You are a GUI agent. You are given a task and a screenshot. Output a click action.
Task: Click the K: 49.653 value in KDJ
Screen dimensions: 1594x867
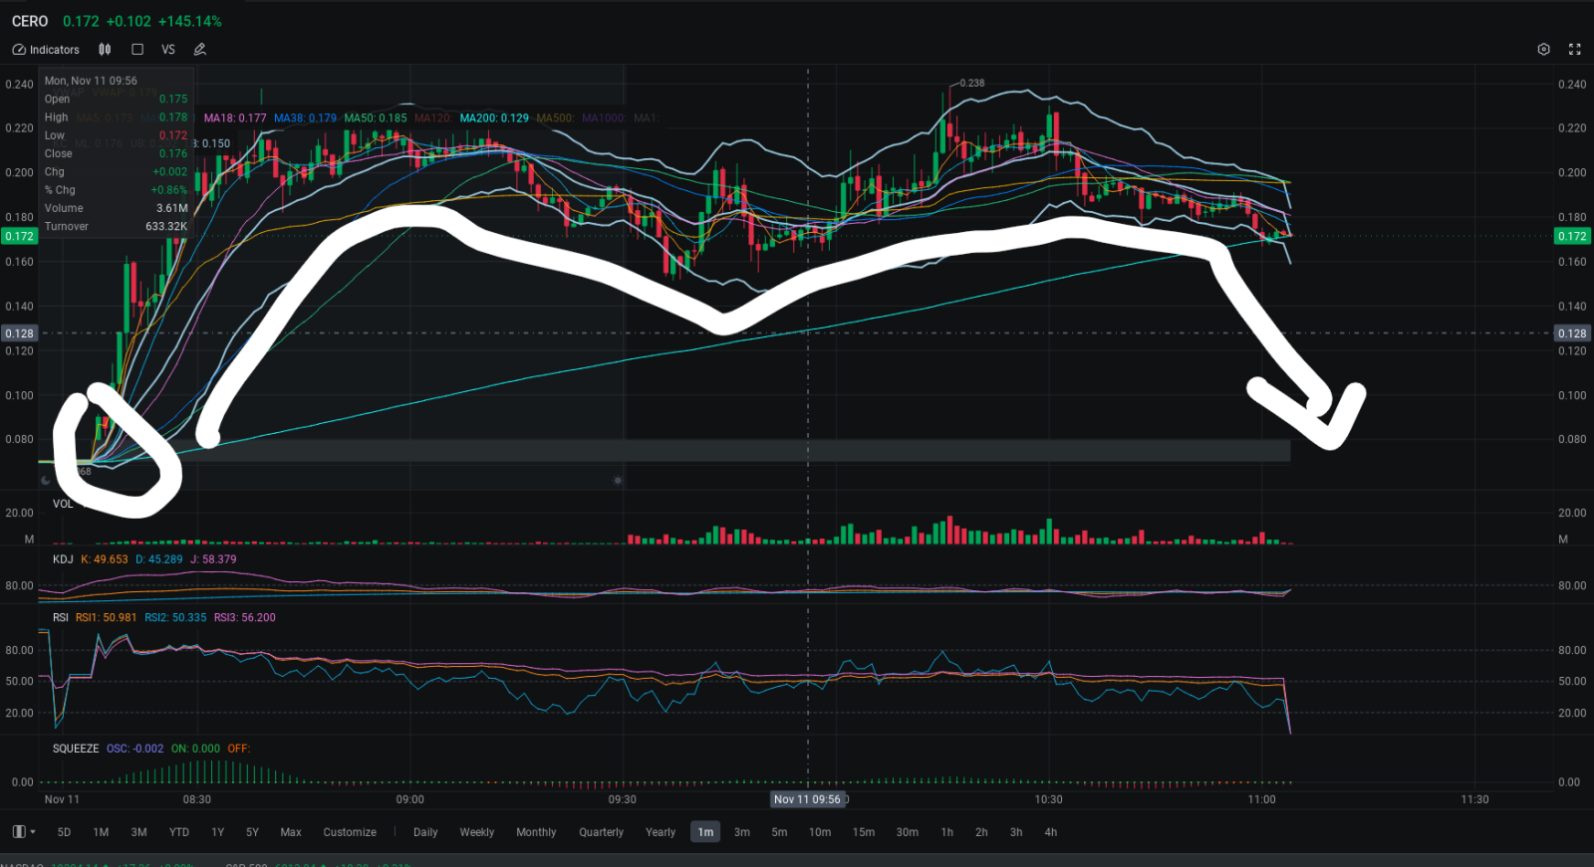tap(105, 559)
